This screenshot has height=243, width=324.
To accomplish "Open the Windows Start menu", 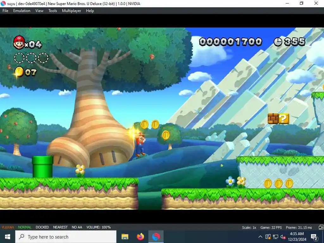I will click(x=8, y=237).
